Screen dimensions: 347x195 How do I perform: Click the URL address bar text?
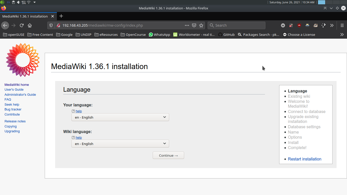pos(103,25)
